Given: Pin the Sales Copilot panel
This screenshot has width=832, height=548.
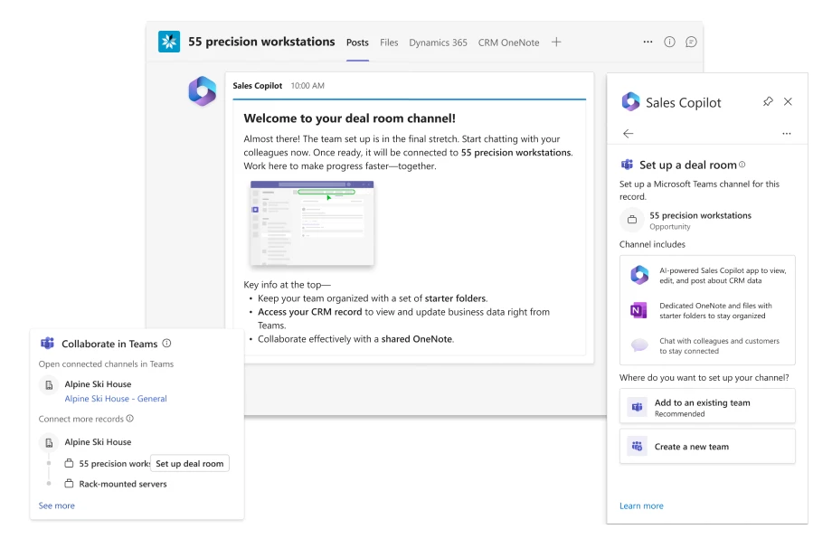Looking at the screenshot, I should click(768, 102).
